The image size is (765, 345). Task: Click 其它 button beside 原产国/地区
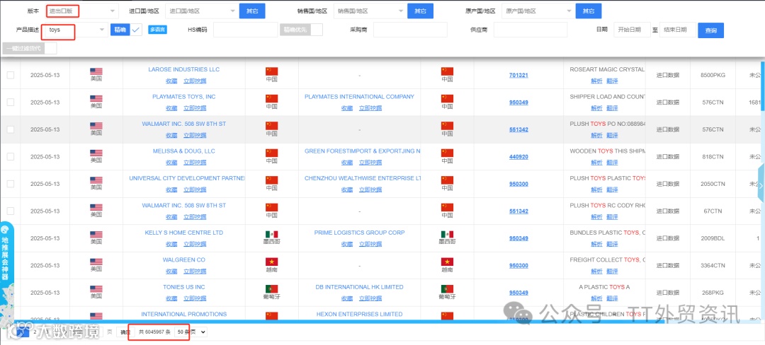click(x=589, y=11)
